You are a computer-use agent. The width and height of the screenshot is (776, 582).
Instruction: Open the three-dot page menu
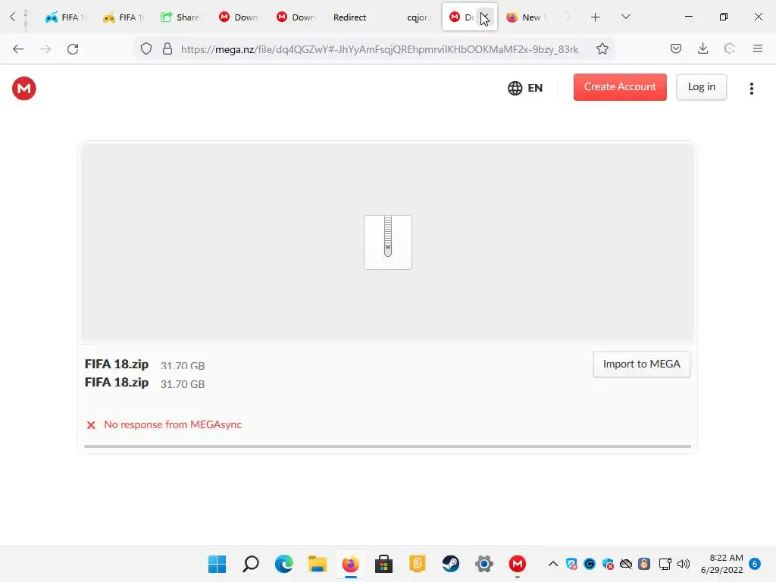[x=751, y=89]
